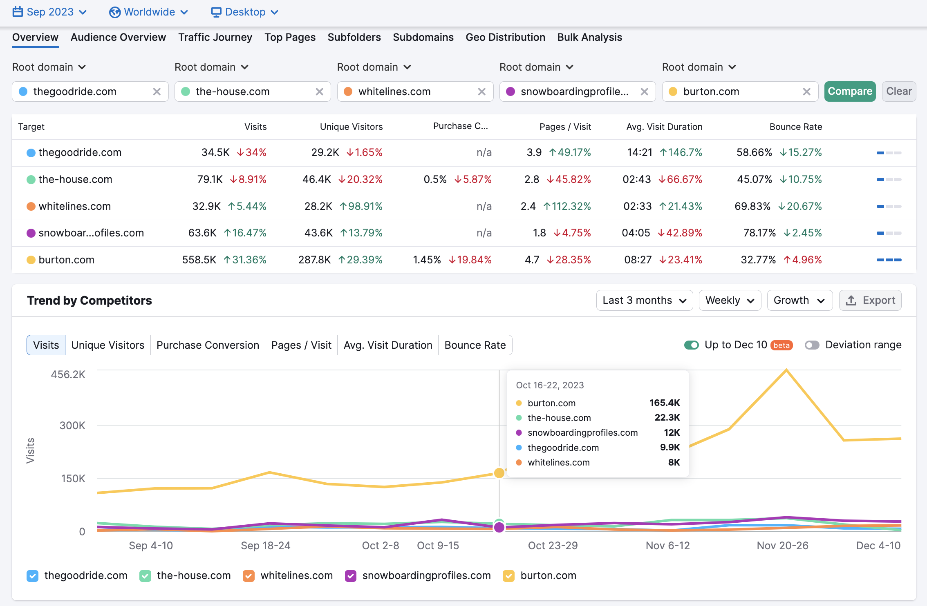The image size is (927, 606).
Task: Click the Visits tab in trend graph
Action: tap(45, 345)
